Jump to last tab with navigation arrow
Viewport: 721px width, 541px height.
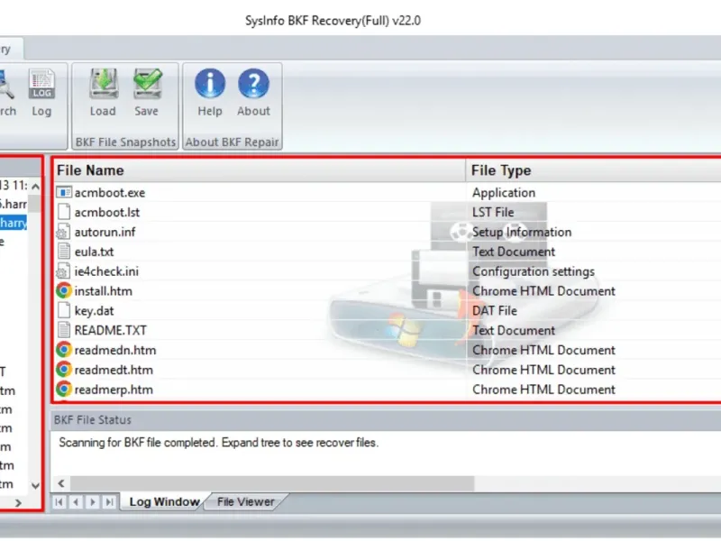(x=109, y=502)
